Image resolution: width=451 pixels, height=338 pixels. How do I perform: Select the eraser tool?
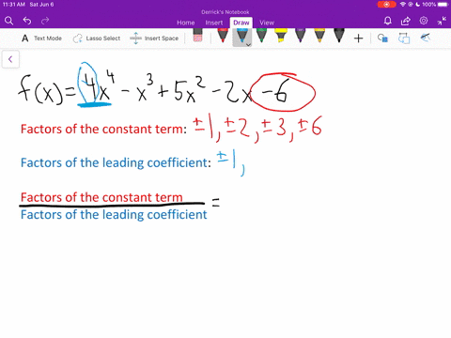[197, 35]
